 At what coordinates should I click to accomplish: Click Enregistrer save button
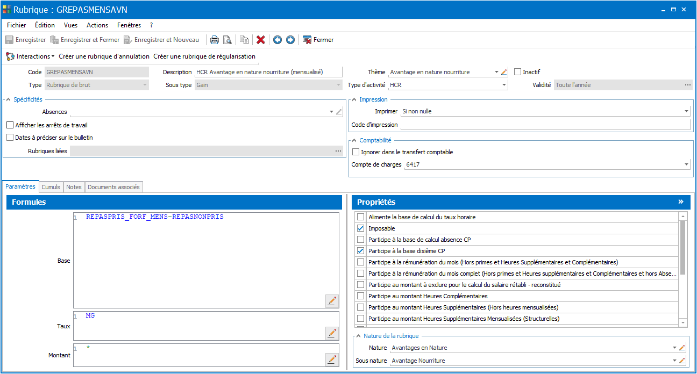pos(25,40)
